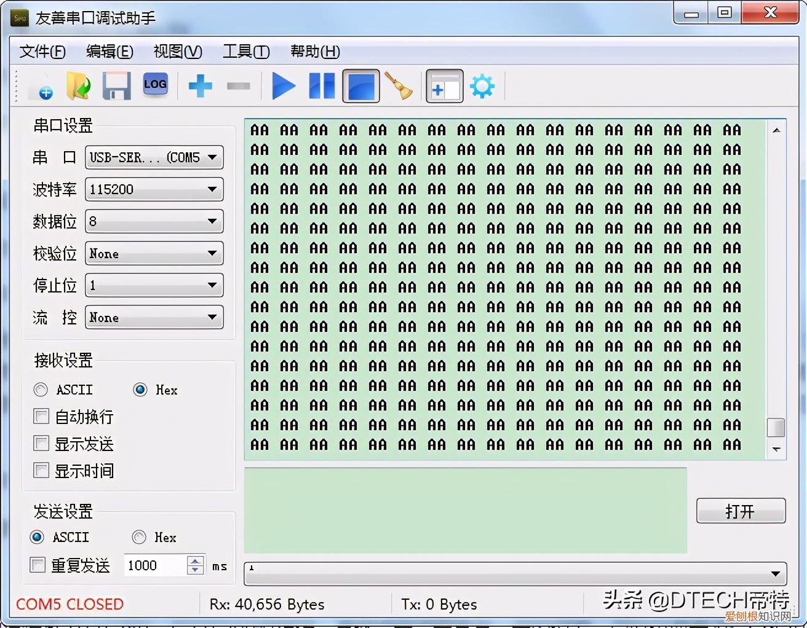
Task: Pause the serial data reception
Action: (x=322, y=86)
